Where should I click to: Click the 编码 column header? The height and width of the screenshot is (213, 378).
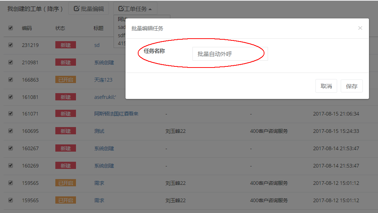click(27, 28)
